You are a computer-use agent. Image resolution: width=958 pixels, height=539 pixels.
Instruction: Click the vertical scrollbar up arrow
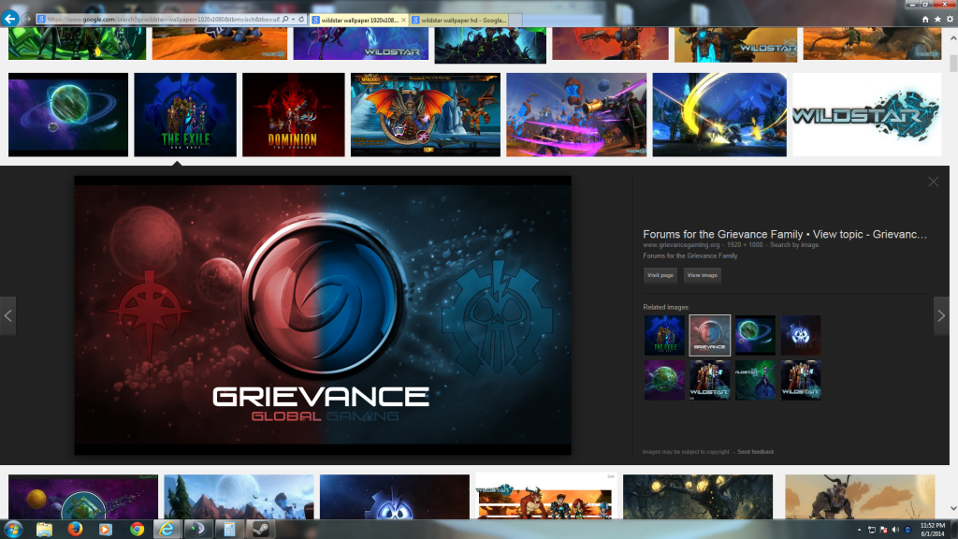point(953,37)
